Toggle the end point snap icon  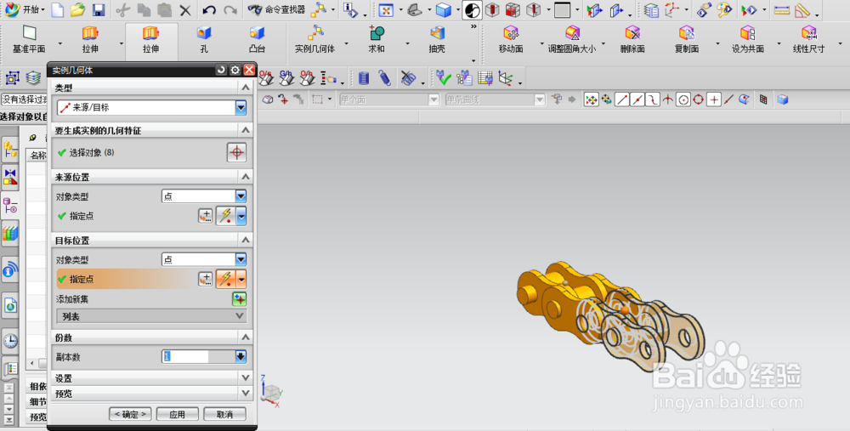622,99
